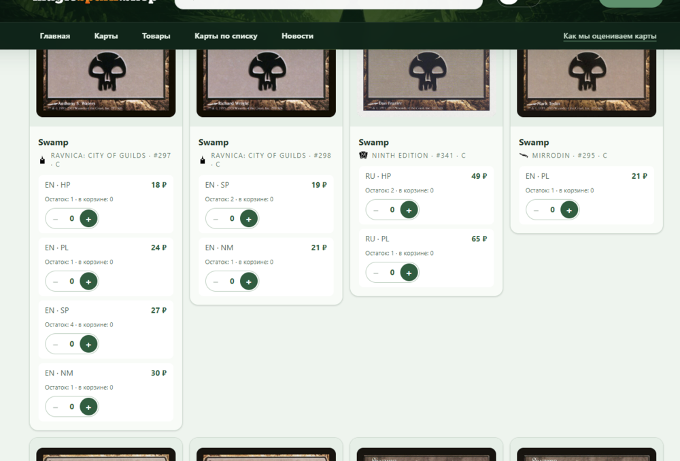Click the search field in the header
The height and width of the screenshot is (461, 680).
coord(328,3)
